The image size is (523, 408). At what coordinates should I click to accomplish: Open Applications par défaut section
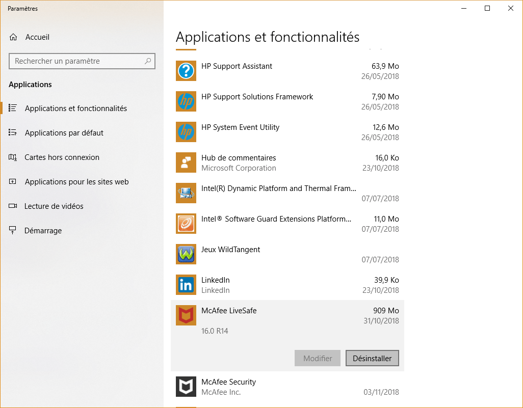click(x=64, y=133)
